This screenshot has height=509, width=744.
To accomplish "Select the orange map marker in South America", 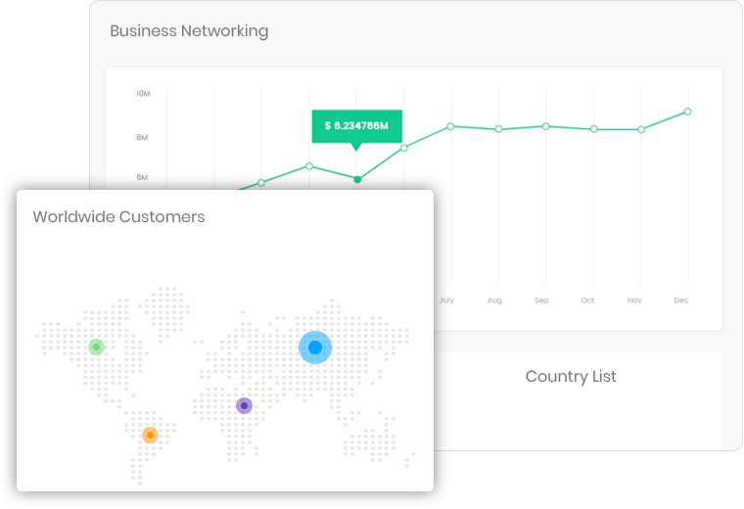I will pyautogui.click(x=150, y=435).
